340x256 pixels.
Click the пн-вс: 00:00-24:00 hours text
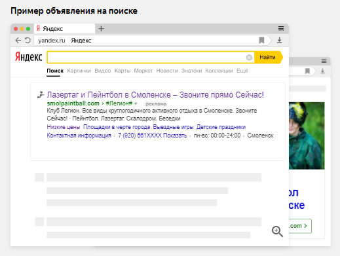(217, 136)
